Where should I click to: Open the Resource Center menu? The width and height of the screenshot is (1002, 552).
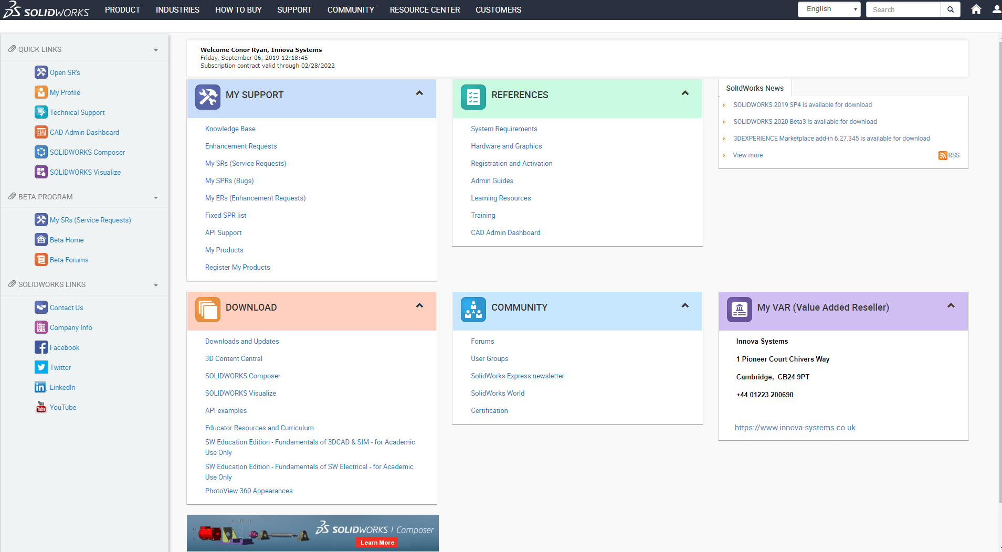coord(425,10)
